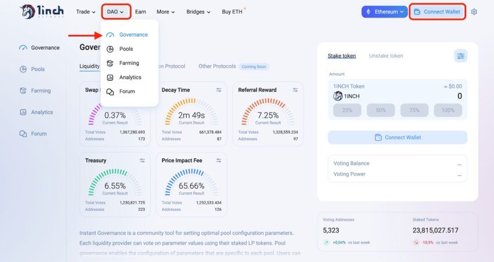Go to Governance in left sidebar

point(40,48)
